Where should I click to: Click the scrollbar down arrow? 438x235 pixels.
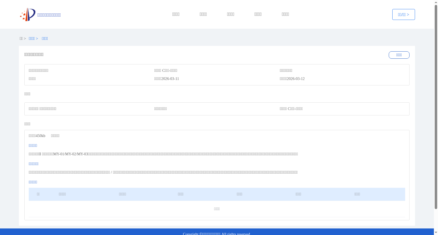436,233
